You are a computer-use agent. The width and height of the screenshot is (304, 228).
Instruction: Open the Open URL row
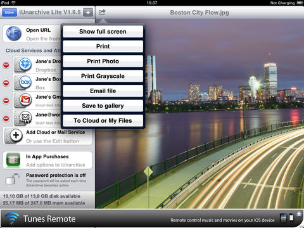[x=32, y=34]
